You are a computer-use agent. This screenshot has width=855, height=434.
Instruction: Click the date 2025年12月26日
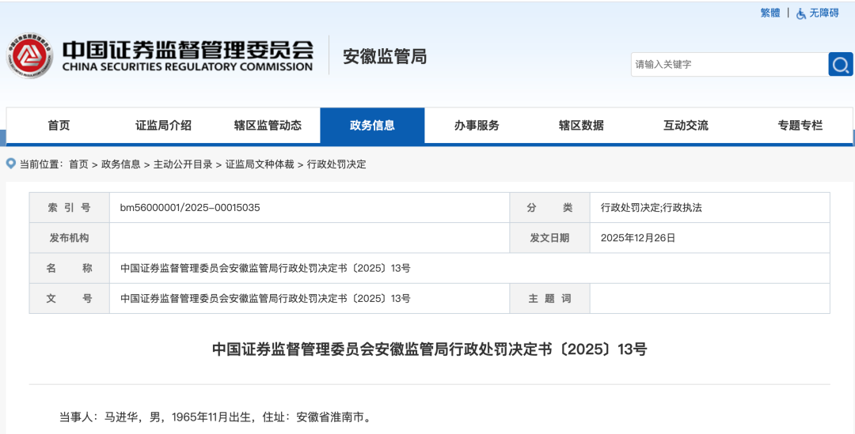click(638, 238)
